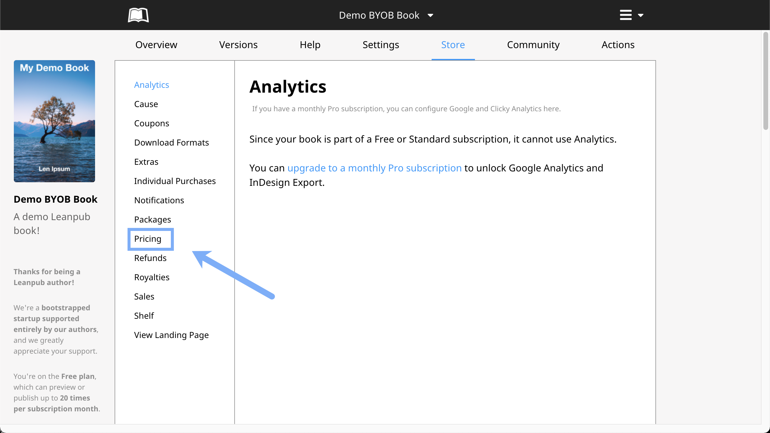
Task: Click the arrow beside the hamburger menu
Action: tap(641, 15)
